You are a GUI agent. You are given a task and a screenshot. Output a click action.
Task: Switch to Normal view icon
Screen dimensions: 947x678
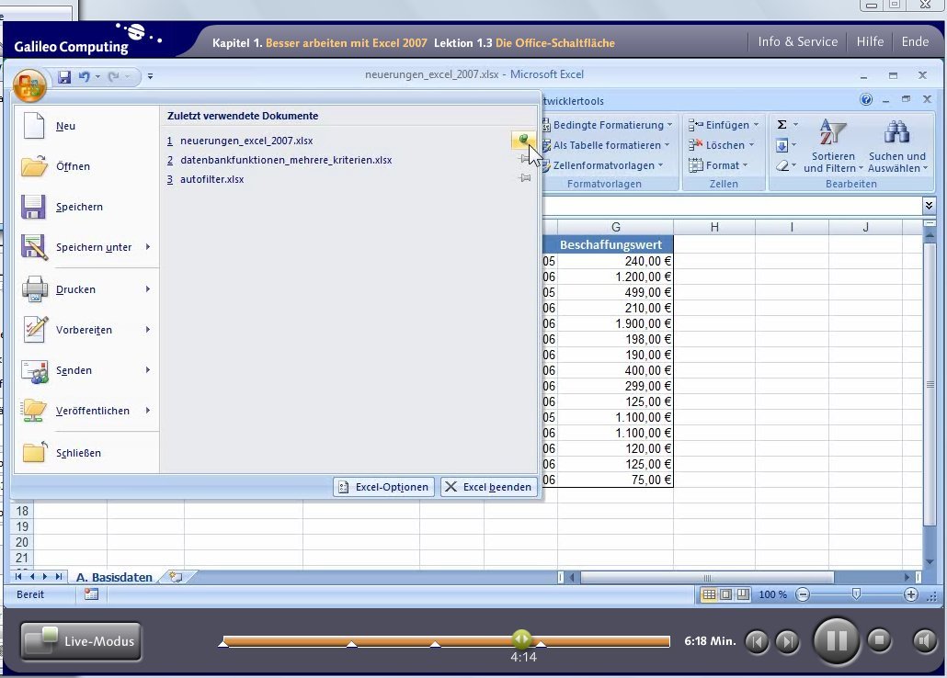click(709, 594)
